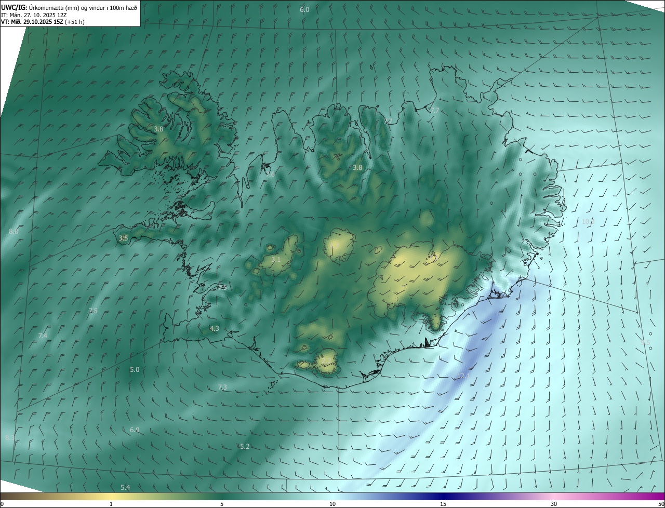This screenshot has height=508, width=665.
Task: Click the "5.4" value near the colorbar
Action: coord(125,487)
